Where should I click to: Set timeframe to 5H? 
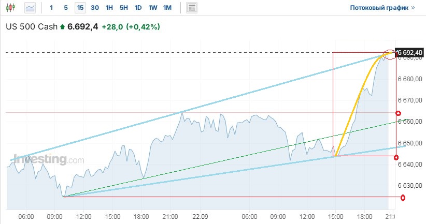[x=123, y=8]
